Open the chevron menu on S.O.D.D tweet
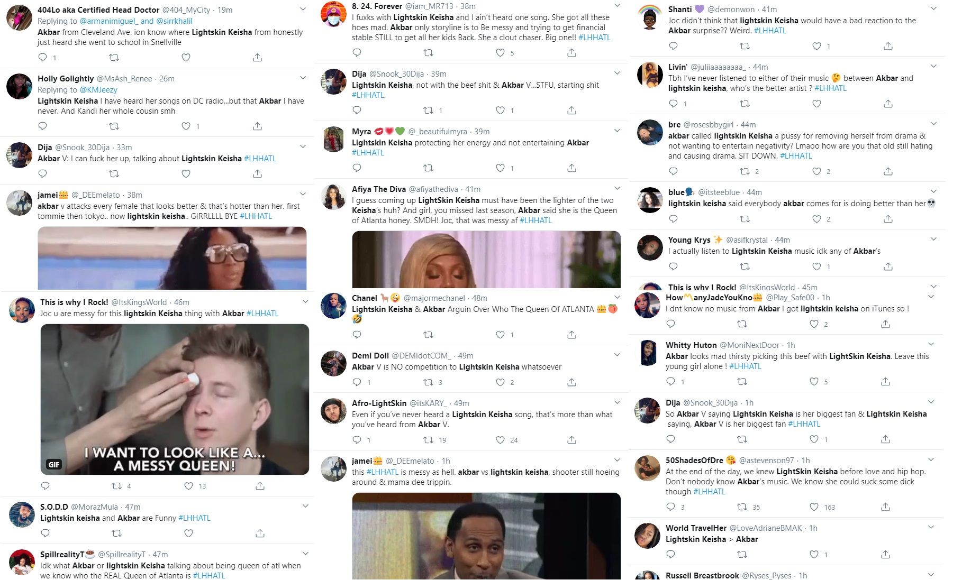 click(x=305, y=506)
